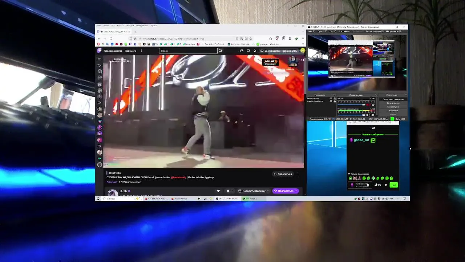
Task: Insert first green emote in chat row
Action: pos(350,178)
